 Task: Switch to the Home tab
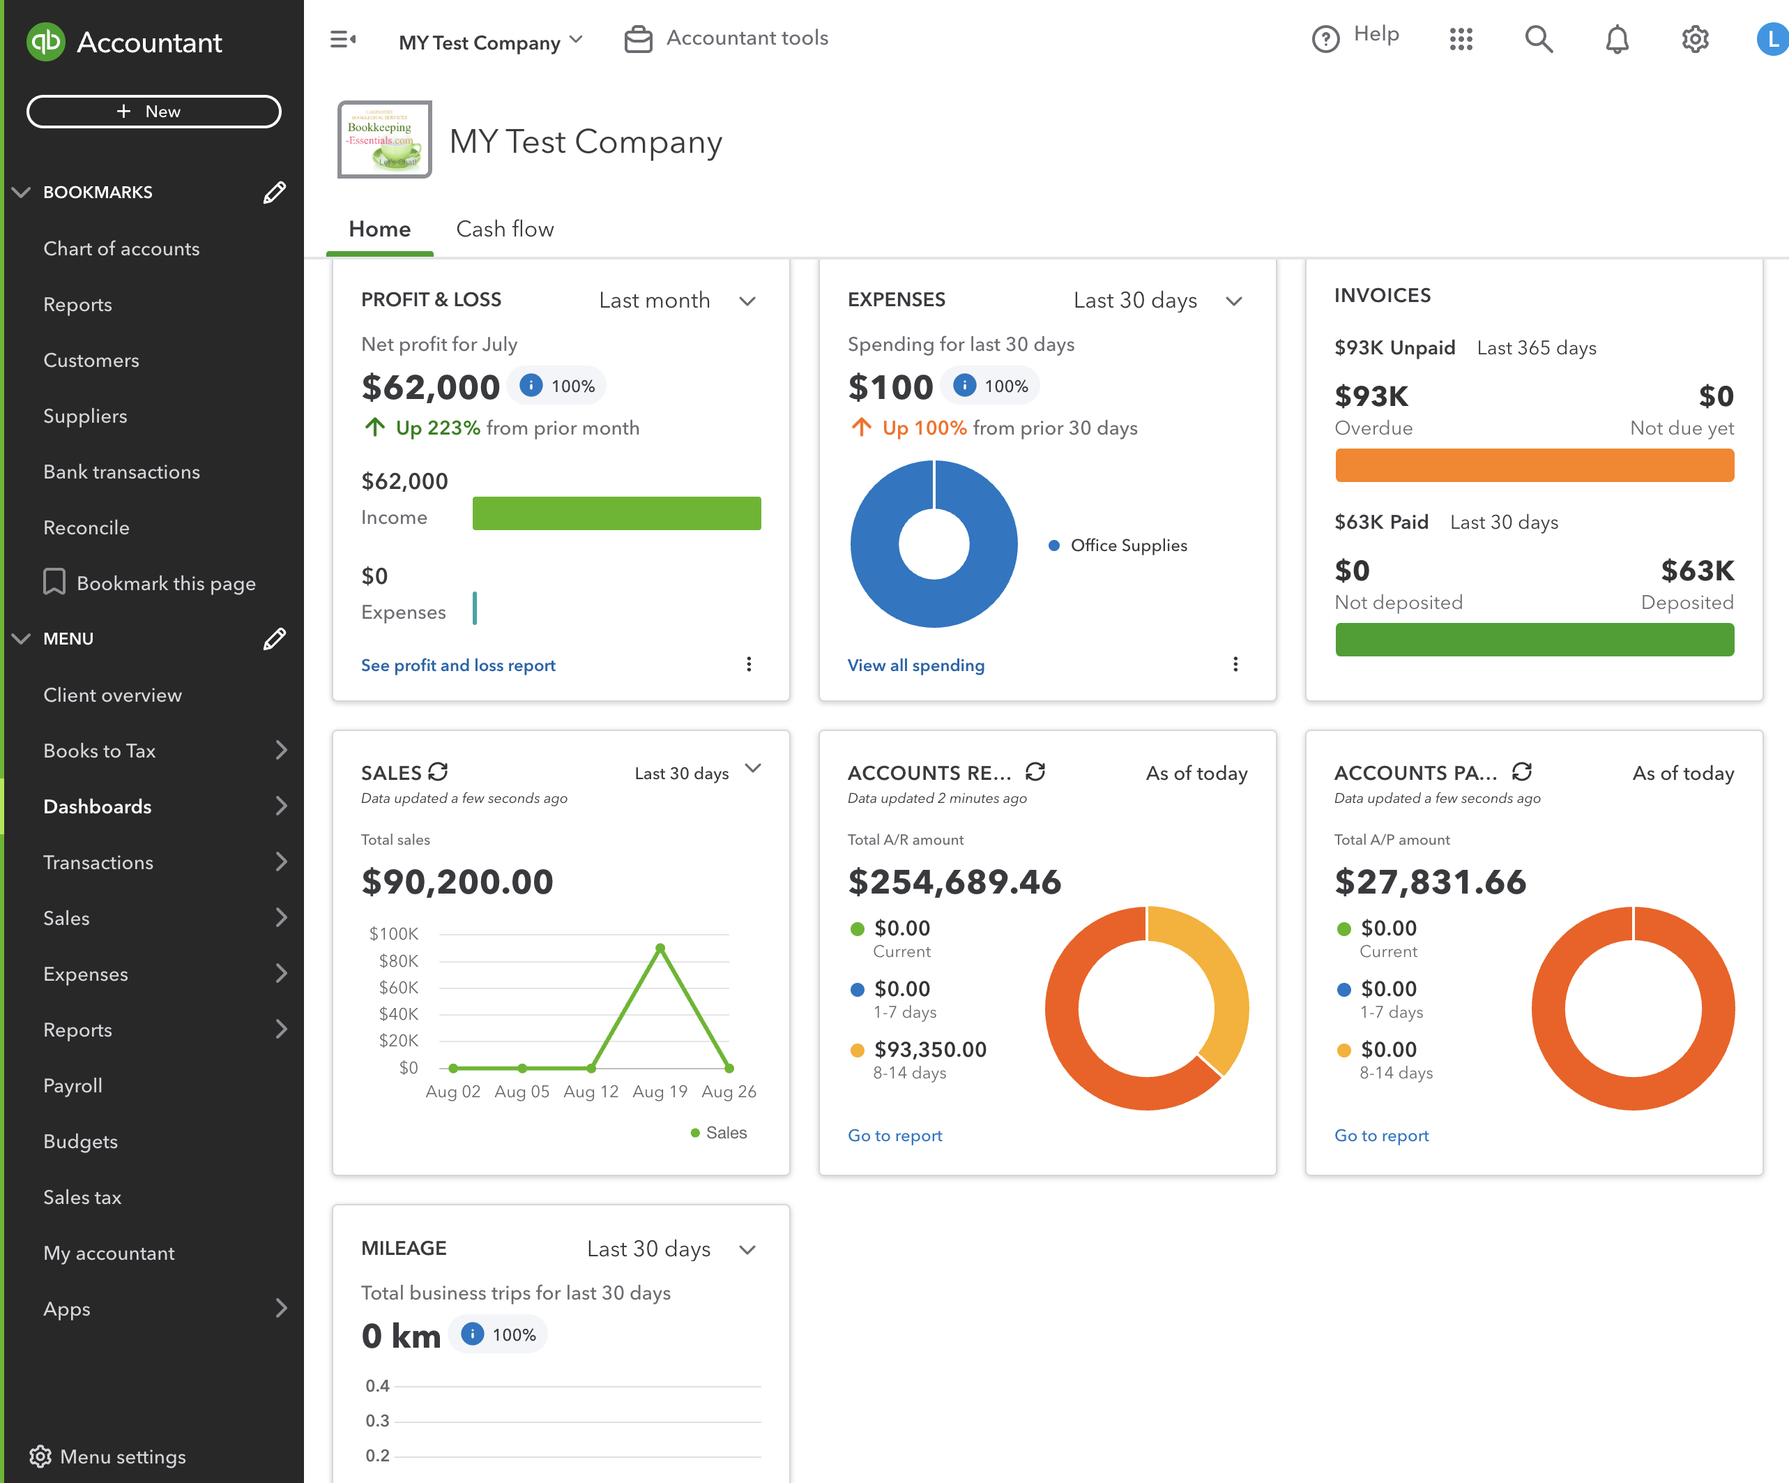(380, 229)
